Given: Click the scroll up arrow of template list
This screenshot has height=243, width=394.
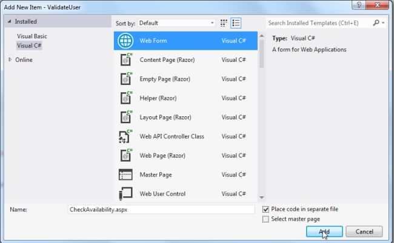Looking at the screenshot, I should (262, 36).
